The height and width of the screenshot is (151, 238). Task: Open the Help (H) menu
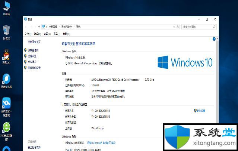click(x=66, y=34)
